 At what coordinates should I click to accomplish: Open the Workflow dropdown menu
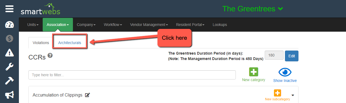tap(113, 25)
